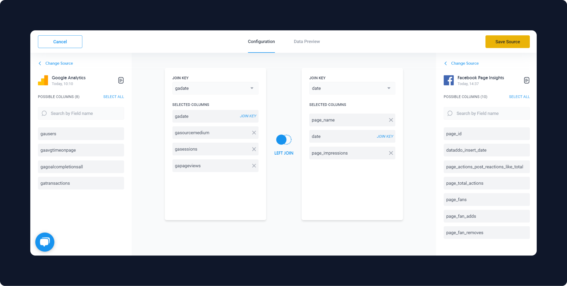Switch to the Data Preview tab
The height and width of the screenshot is (286, 567).
[306, 41]
